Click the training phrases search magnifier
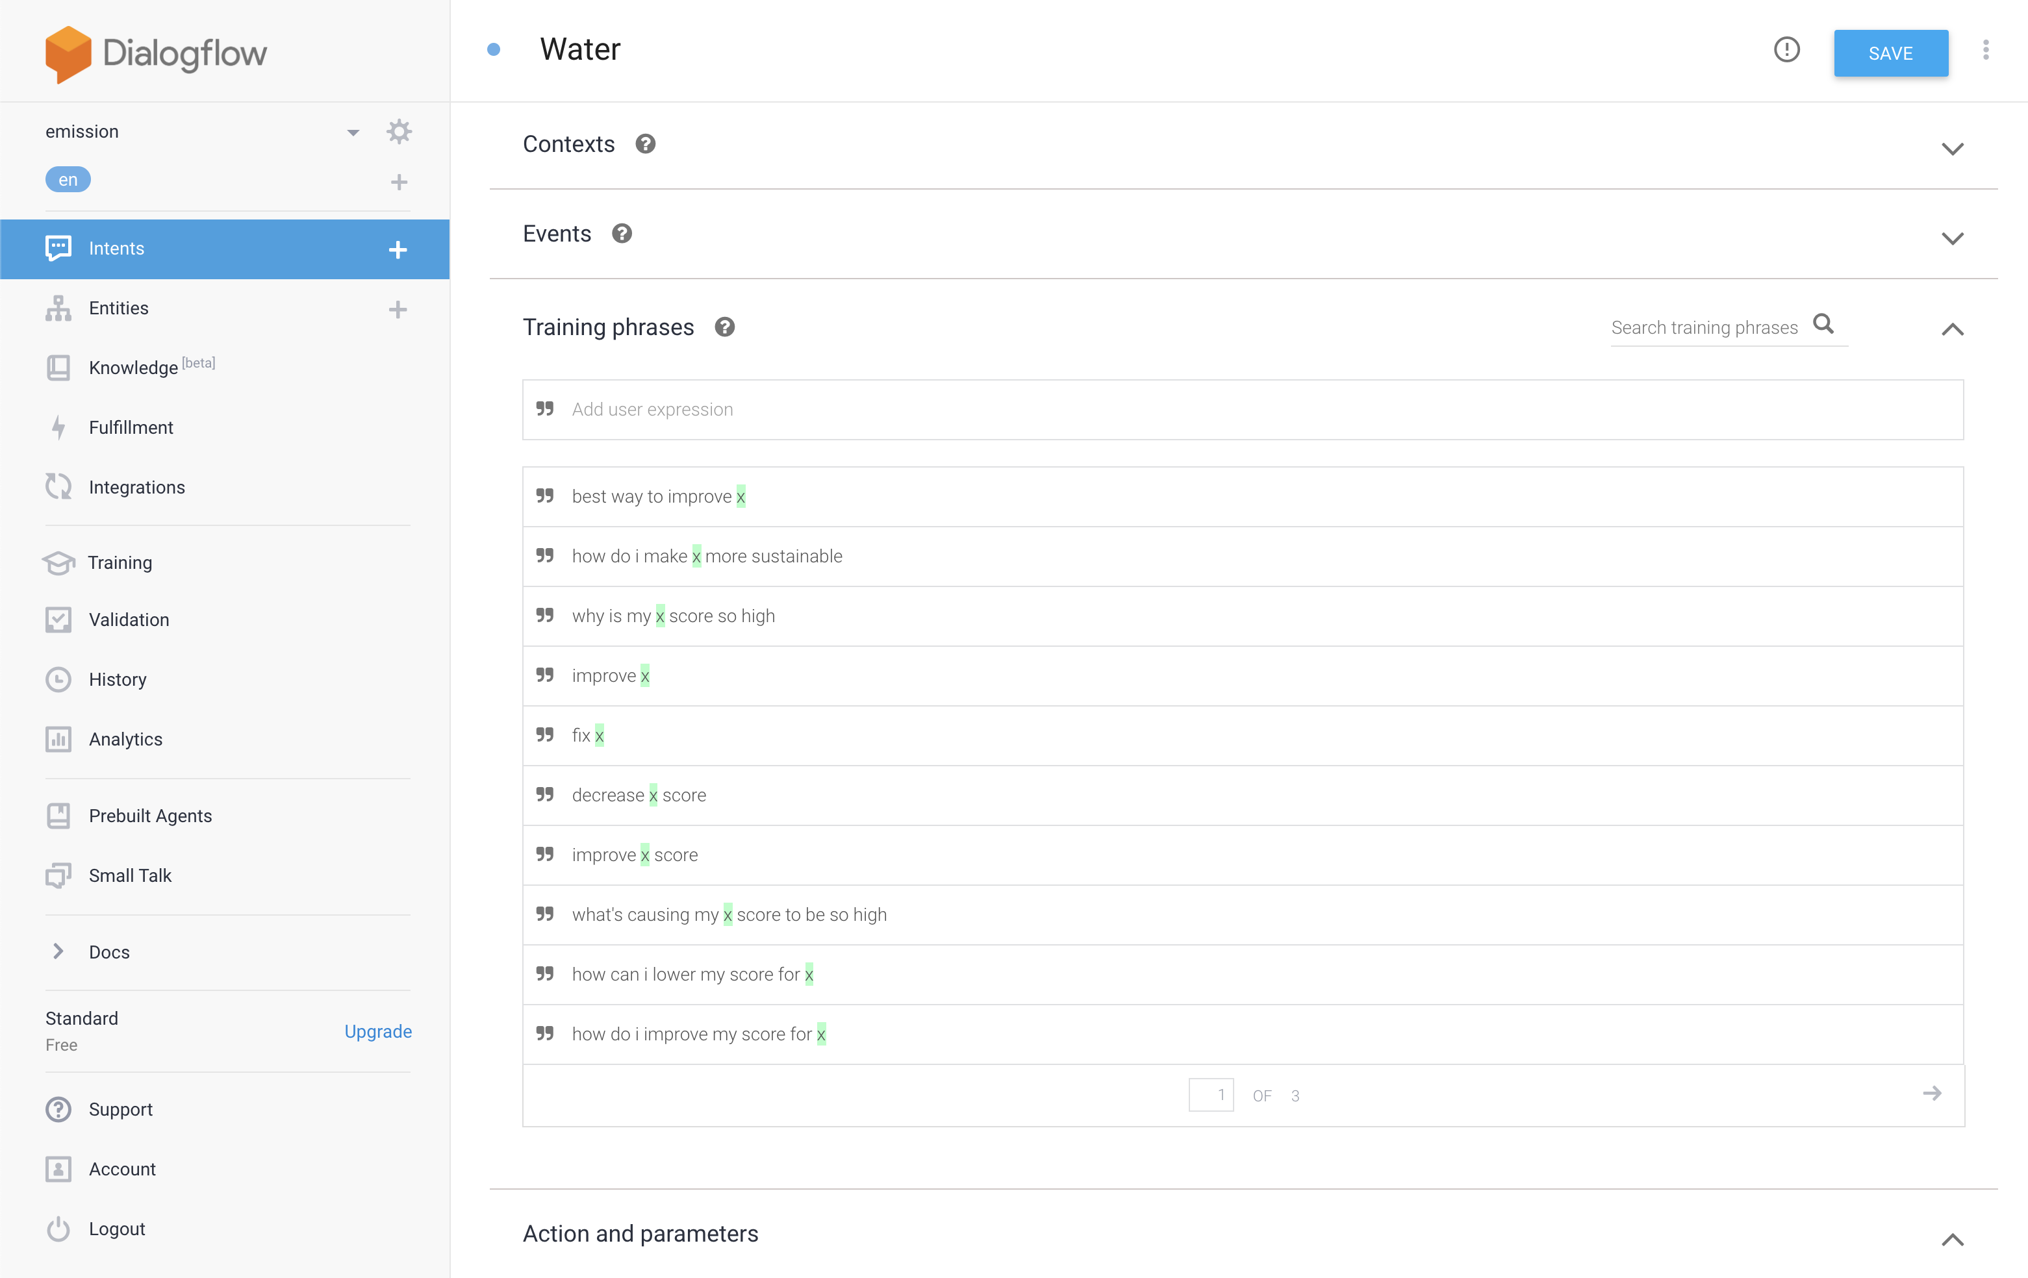 tap(1823, 325)
